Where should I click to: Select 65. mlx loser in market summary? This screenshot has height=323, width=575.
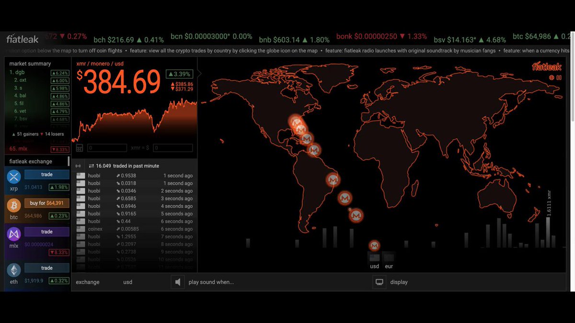click(x=38, y=149)
